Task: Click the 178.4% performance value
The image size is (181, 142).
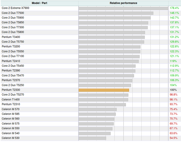Action: pyautogui.click(x=174, y=8)
